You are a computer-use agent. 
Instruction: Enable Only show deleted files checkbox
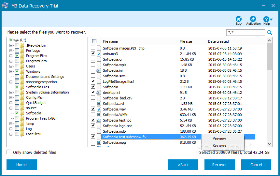pyautogui.click(x=9, y=152)
